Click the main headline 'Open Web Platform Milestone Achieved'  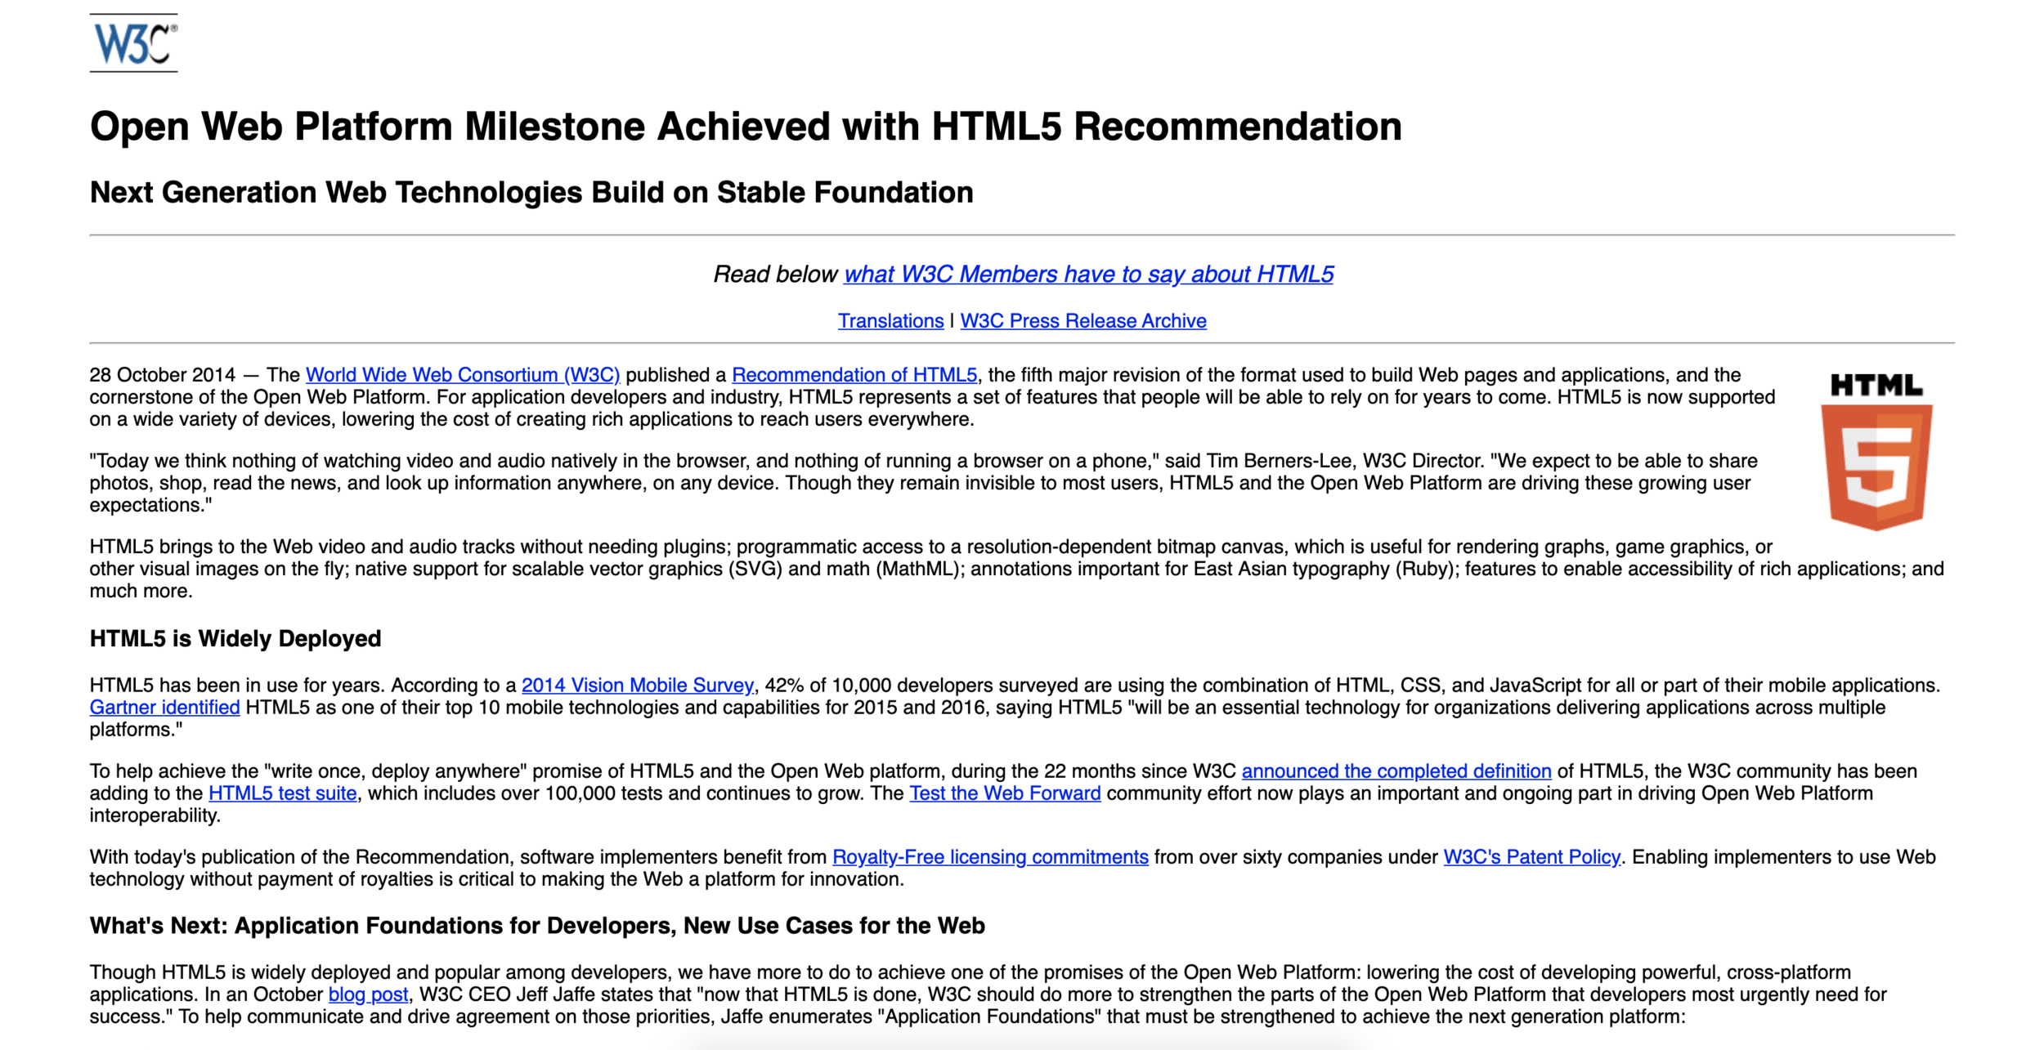pos(746,127)
